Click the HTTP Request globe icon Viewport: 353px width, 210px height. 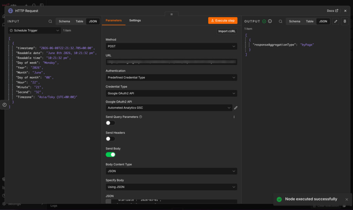click(10, 11)
